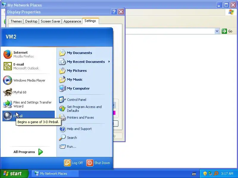Click the Windows security shield tray icon
The width and height of the screenshot is (238, 178).
click(205, 174)
